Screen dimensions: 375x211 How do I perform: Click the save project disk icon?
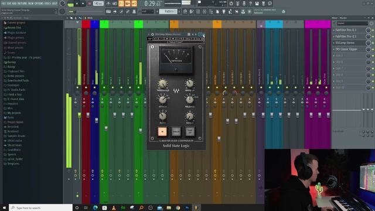[x=257, y=4]
